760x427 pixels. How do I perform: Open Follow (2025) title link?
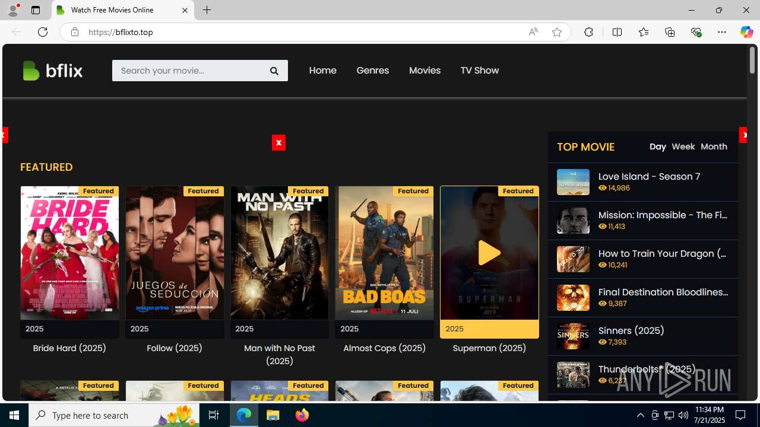[x=175, y=348]
